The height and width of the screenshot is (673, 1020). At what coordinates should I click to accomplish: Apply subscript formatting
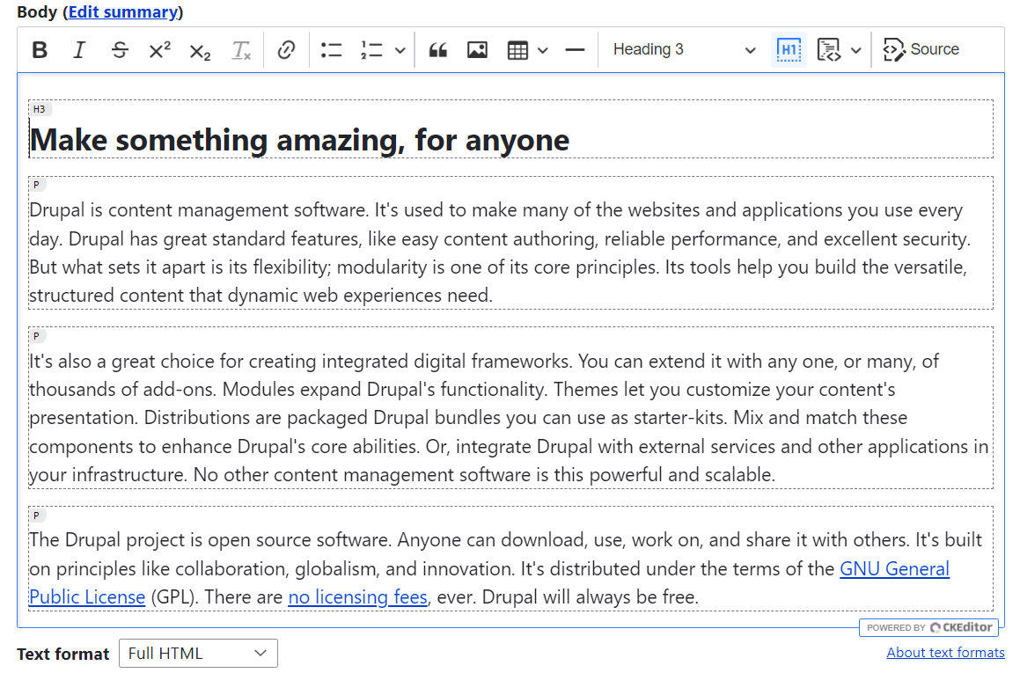tap(199, 49)
